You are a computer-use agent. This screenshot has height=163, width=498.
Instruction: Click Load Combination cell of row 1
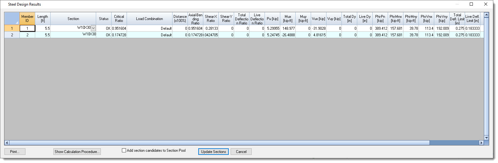(150, 28)
